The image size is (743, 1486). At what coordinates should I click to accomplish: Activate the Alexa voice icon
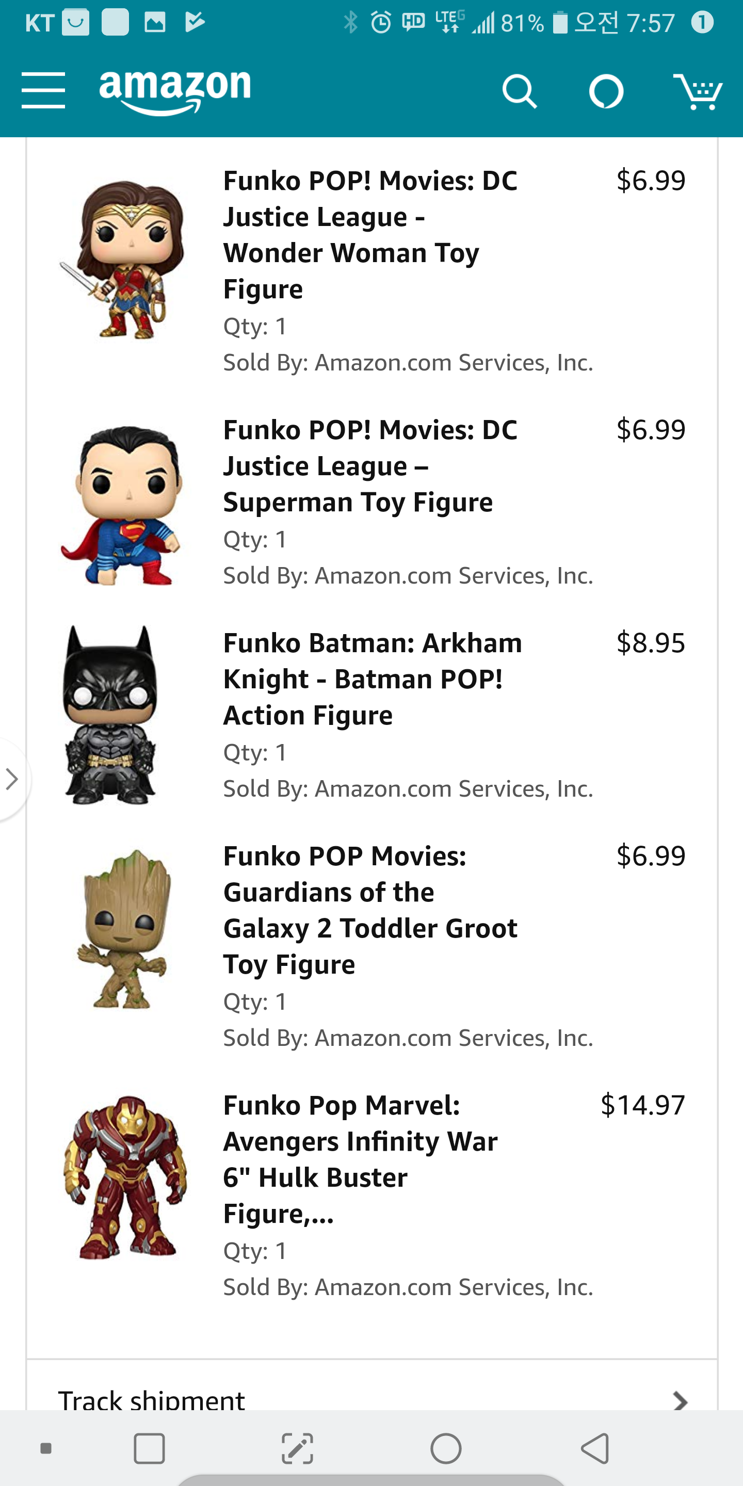coord(606,92)
